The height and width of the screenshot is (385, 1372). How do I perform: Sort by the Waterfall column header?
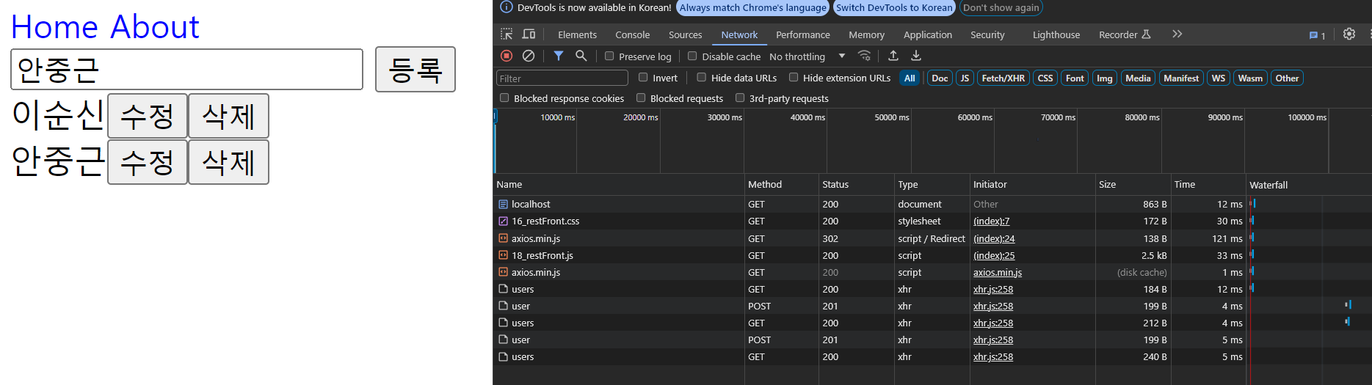click(x=1308, y=185)
